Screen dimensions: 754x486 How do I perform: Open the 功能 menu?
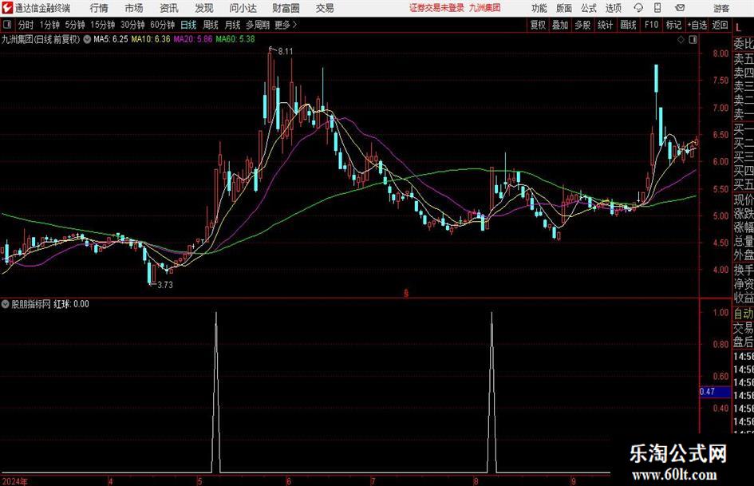point(539,8)
